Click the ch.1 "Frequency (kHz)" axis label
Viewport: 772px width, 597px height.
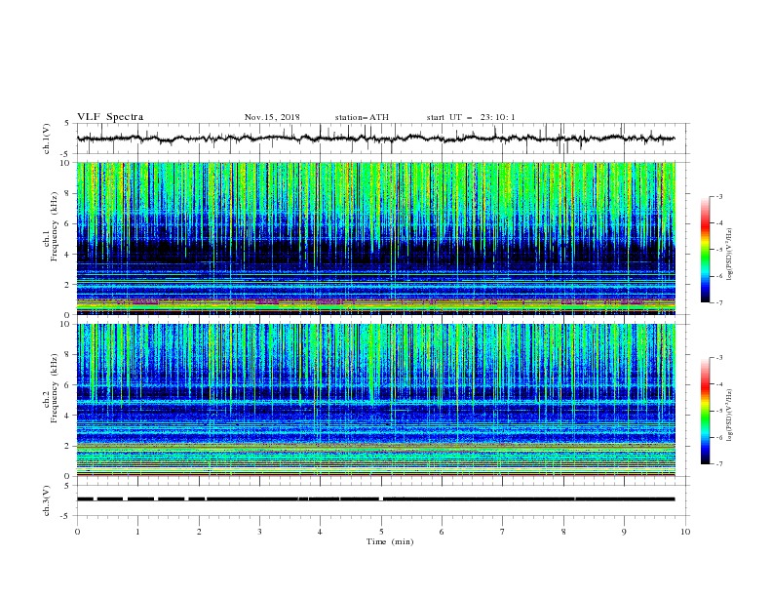55,226
